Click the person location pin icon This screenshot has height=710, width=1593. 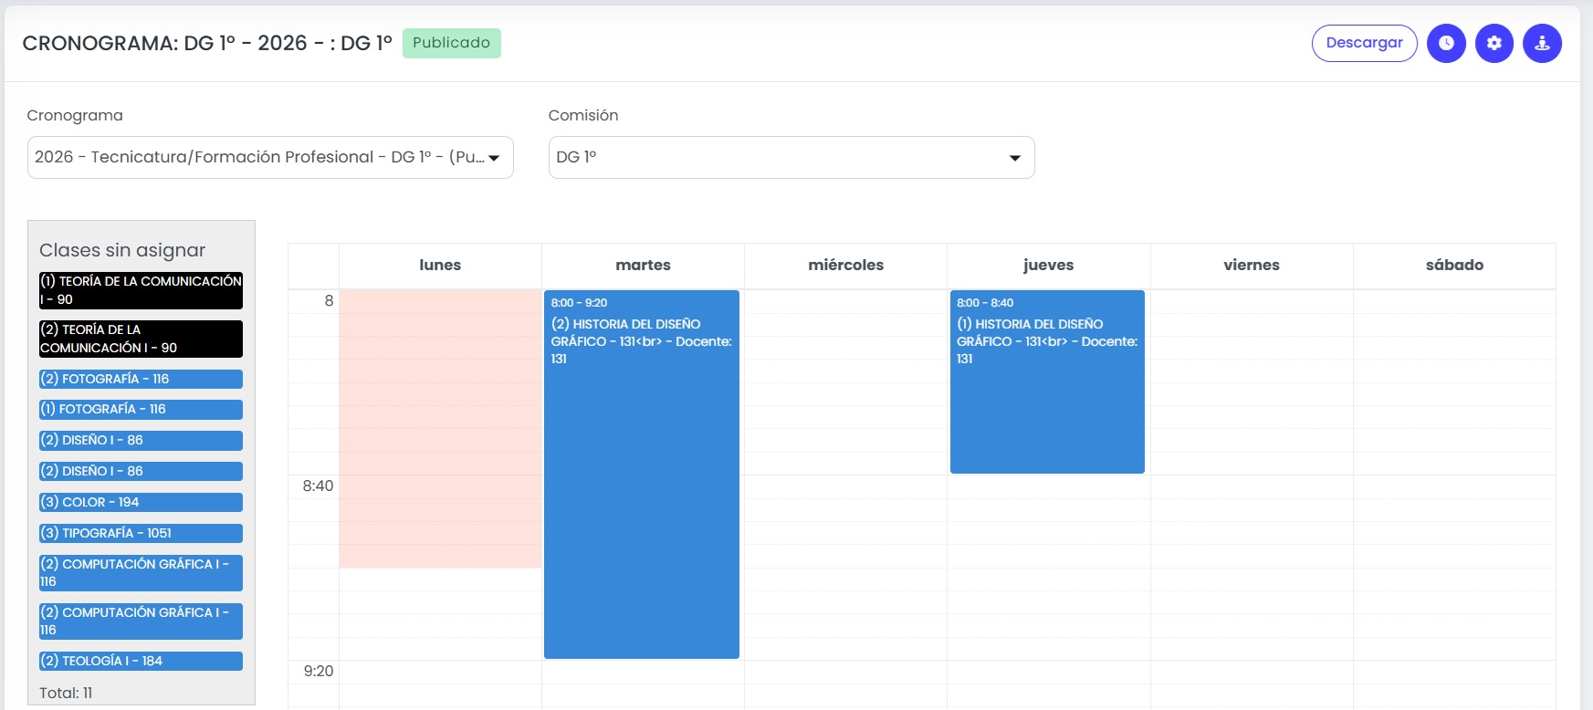coord(1543,43)
